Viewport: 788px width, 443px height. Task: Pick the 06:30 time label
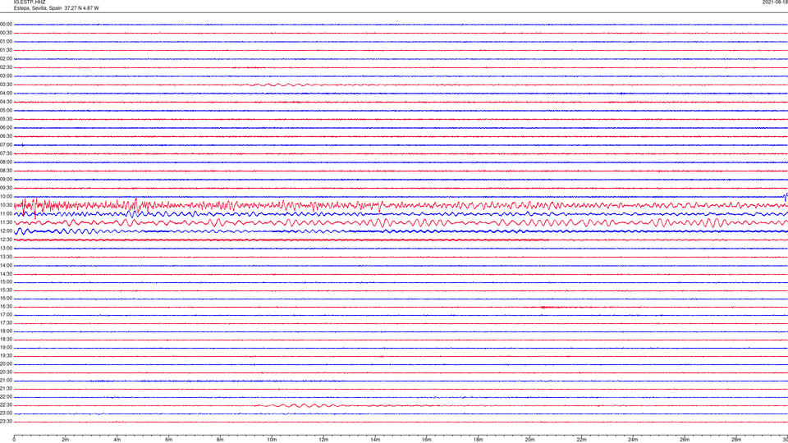pos(6,136)
